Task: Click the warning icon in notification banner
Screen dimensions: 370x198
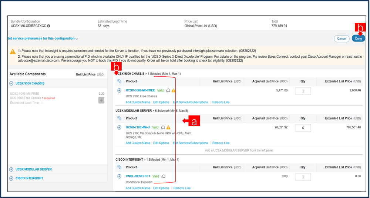Action: (x=13, y=51)
